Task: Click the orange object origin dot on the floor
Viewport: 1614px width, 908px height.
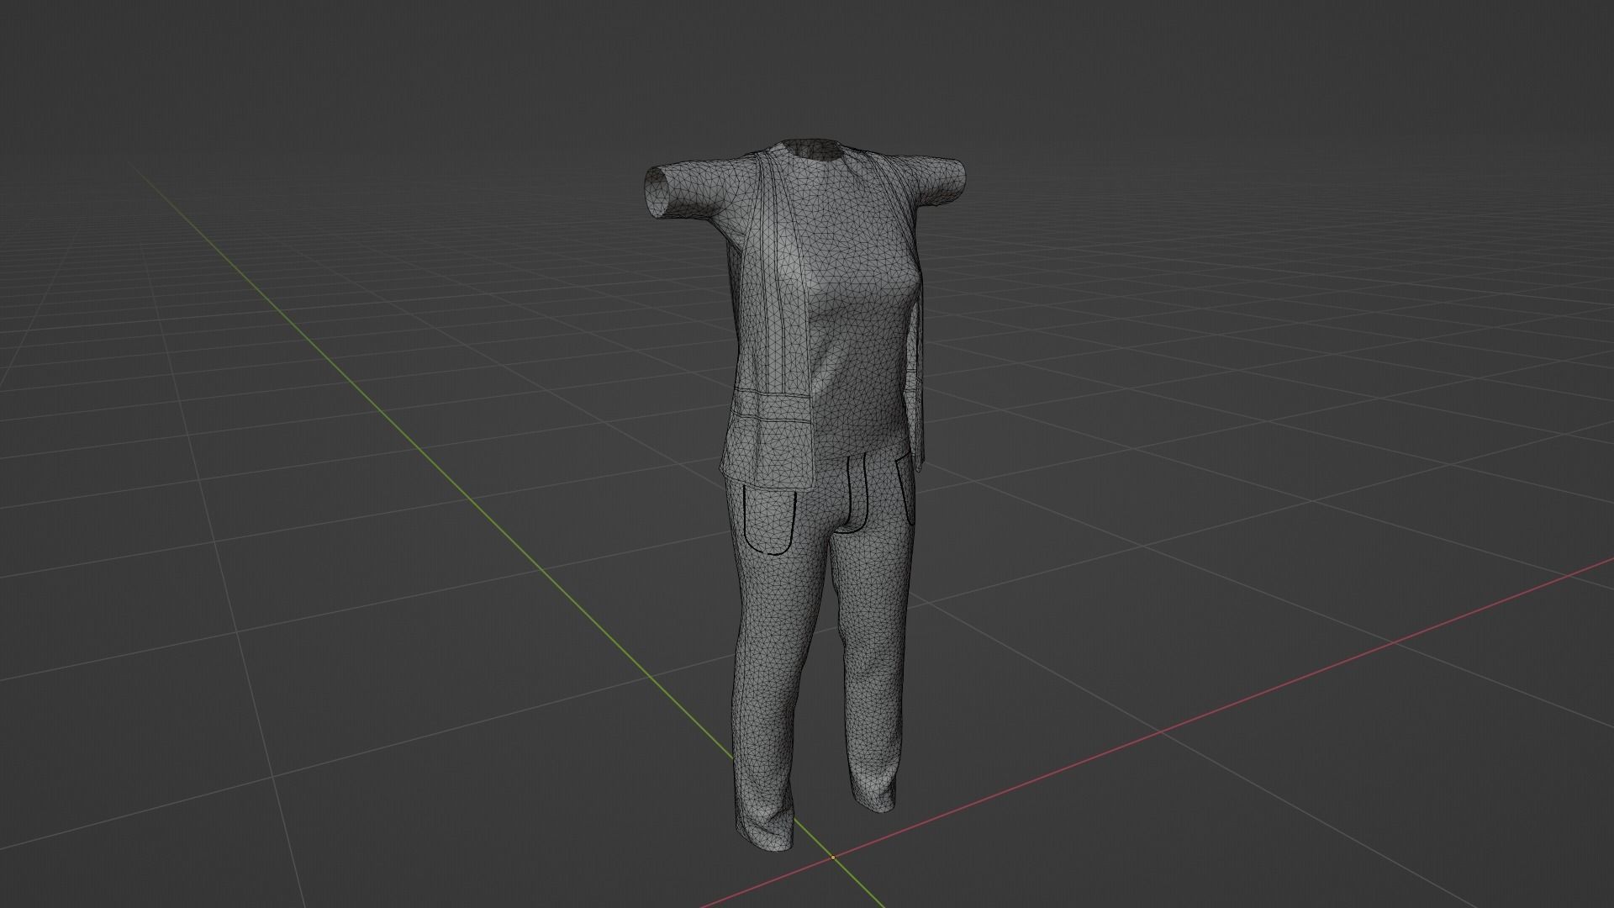Action: click(832, 858)
